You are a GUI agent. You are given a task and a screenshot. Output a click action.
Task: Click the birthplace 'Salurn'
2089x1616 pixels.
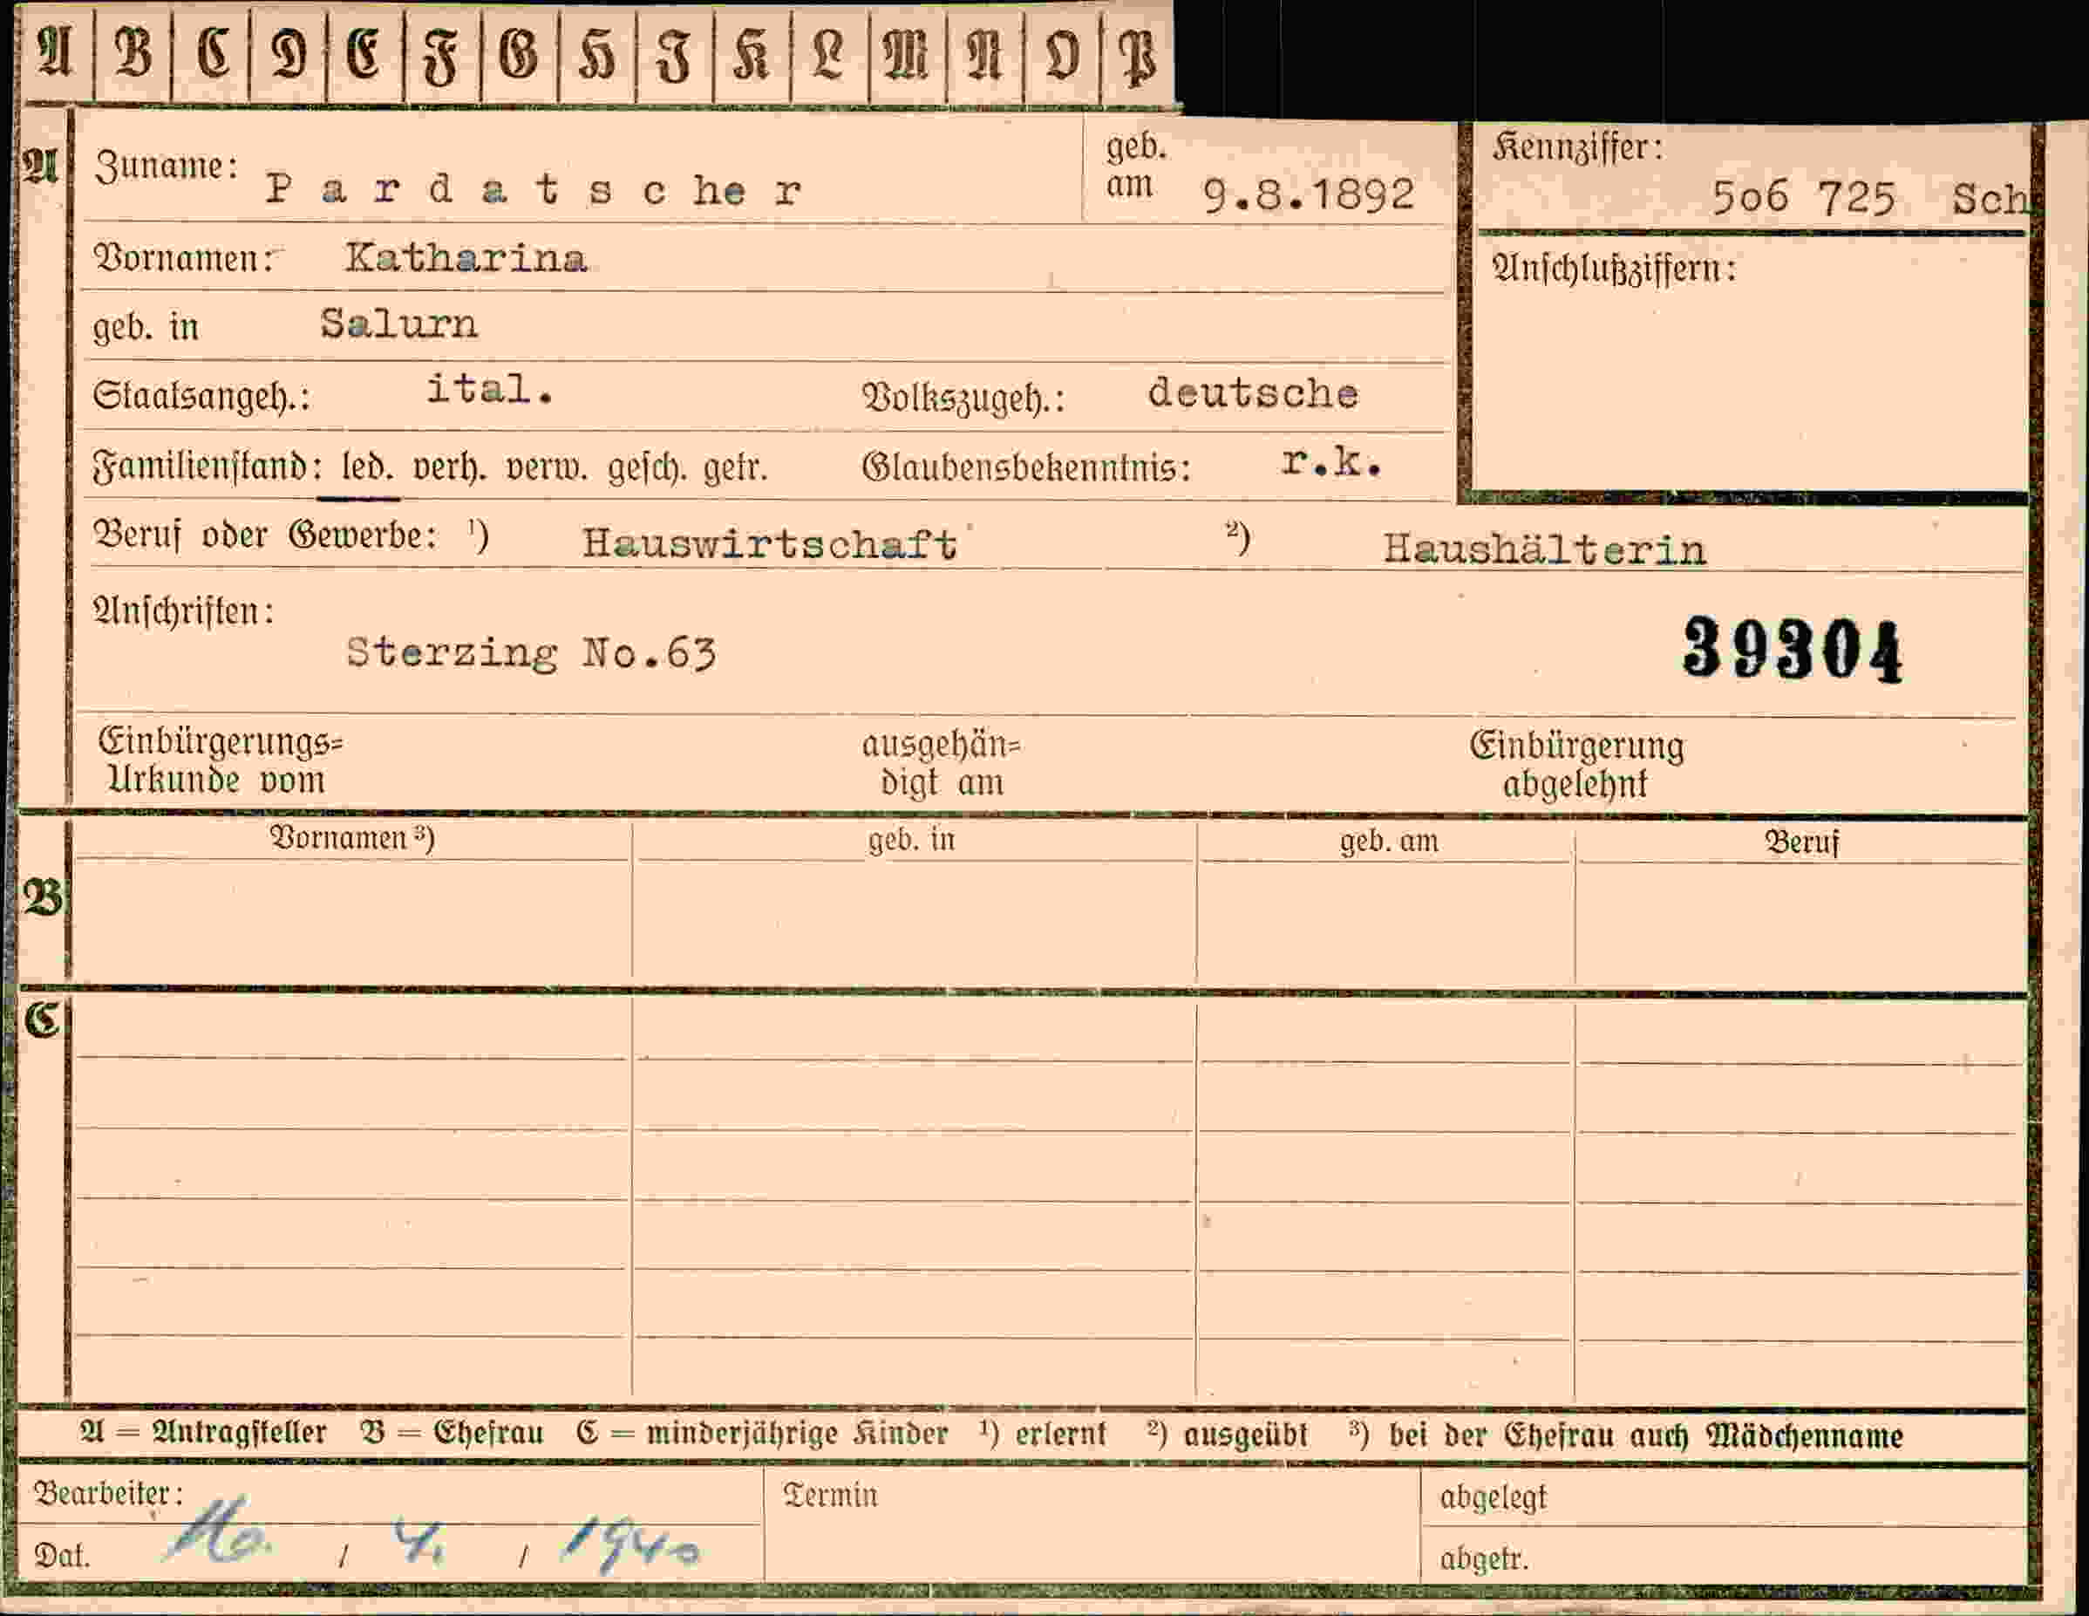click(x=398, y=324)
